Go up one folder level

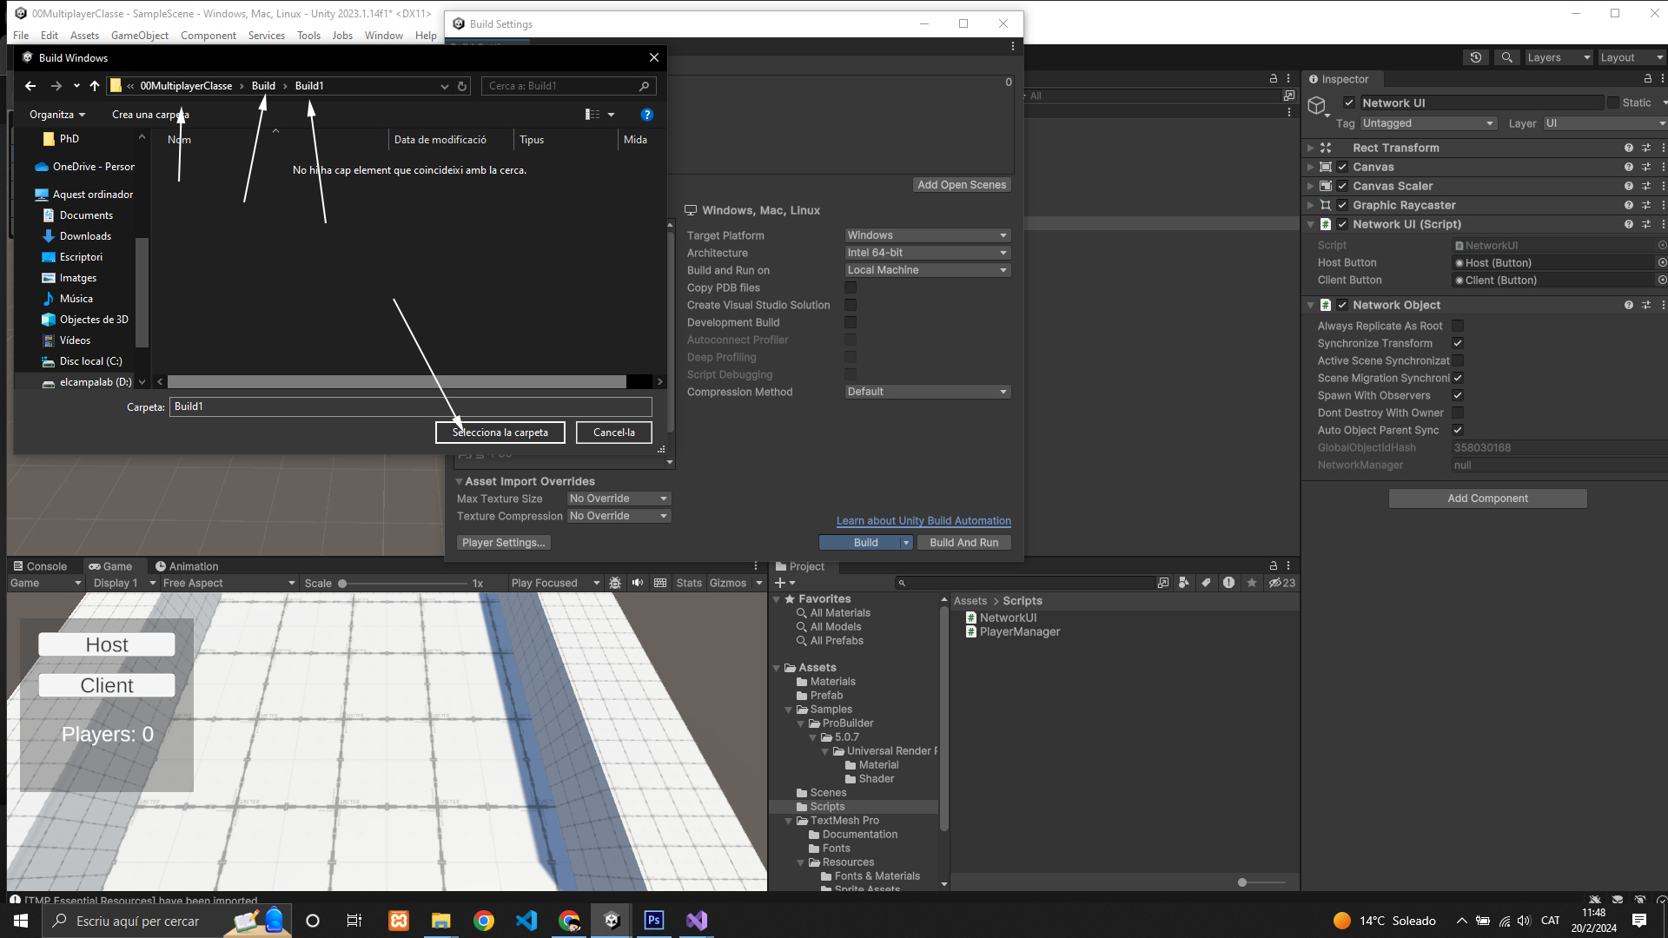95,86
